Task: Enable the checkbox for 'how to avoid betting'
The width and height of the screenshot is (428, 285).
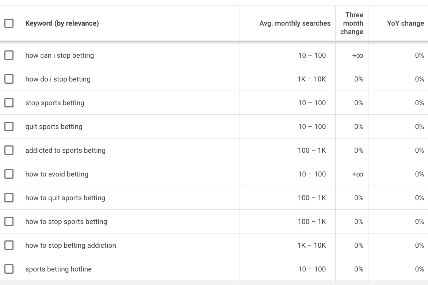Action: [9, 174]
